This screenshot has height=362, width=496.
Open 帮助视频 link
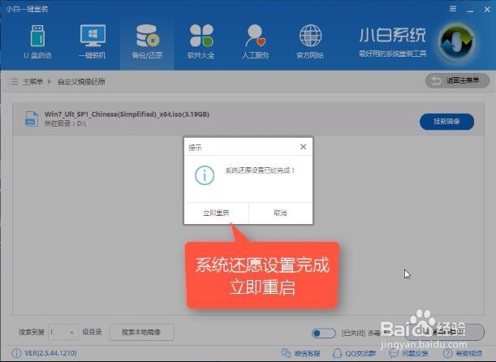(x=463, y=353)
